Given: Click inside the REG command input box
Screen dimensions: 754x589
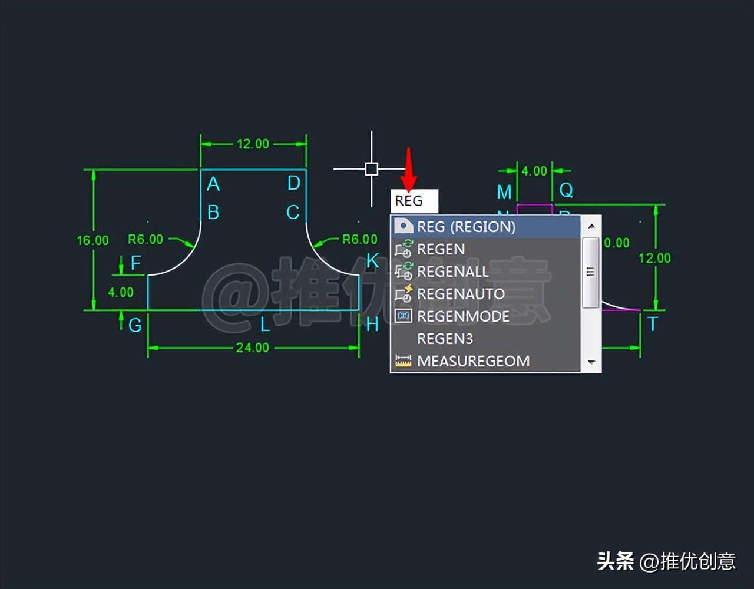Looking at the screenshot, I should click(414, 201).
